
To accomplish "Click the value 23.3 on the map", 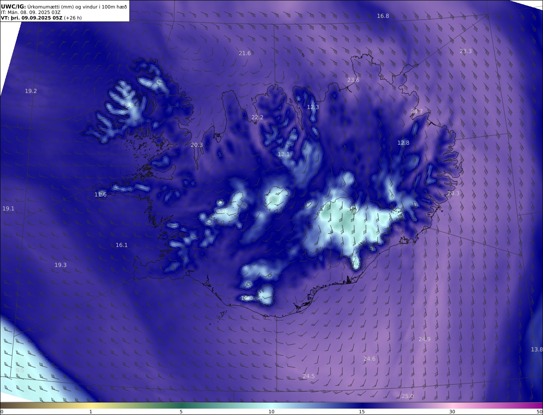I will pyautogui.click(x=466, y=51).
